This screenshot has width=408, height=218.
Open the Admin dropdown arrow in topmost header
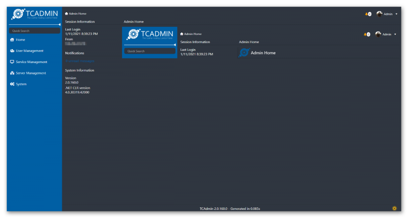click(397, 14)
